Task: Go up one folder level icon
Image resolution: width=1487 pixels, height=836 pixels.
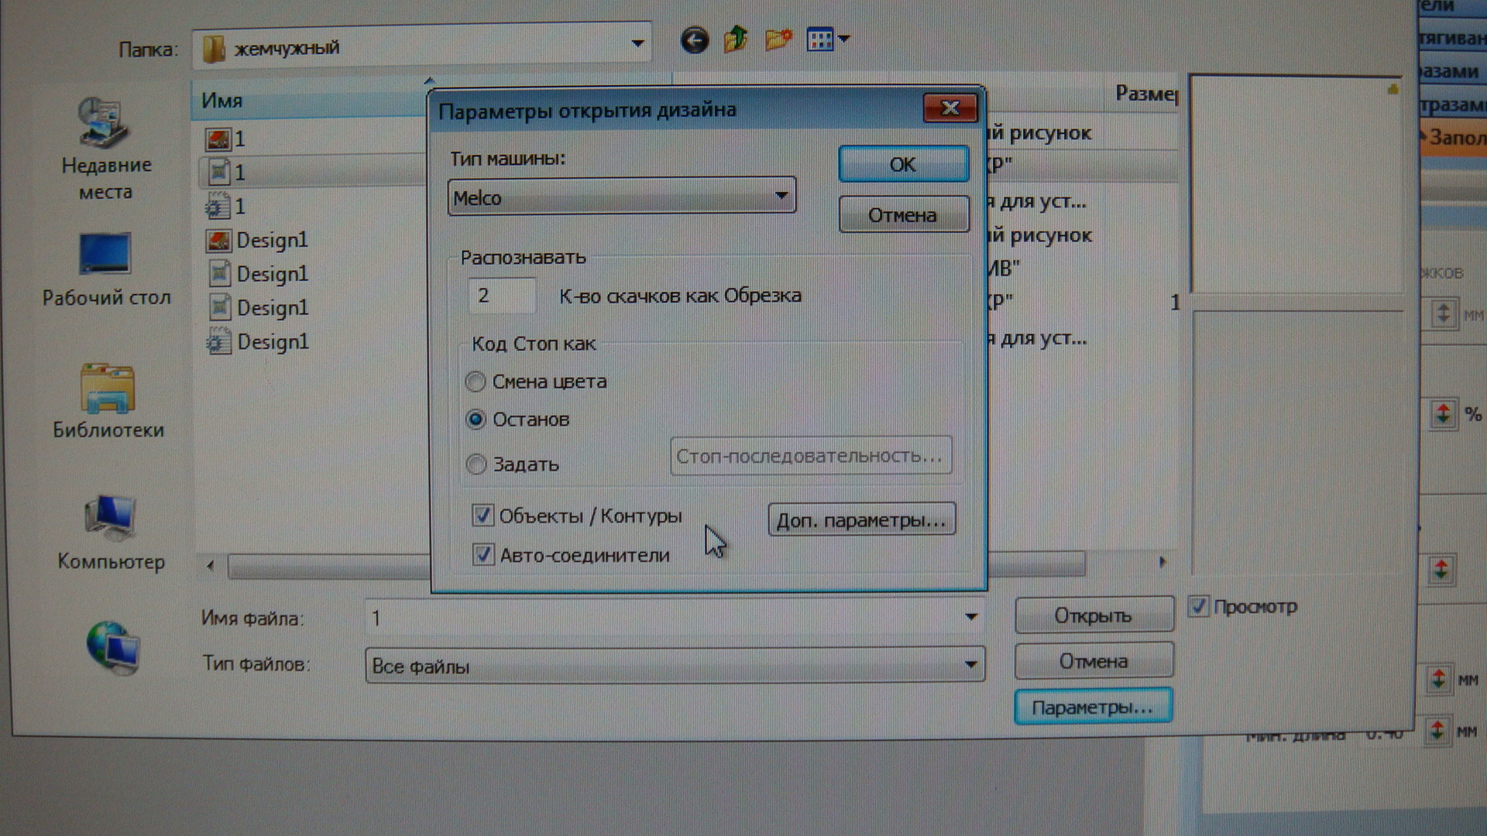Action: 736,39
